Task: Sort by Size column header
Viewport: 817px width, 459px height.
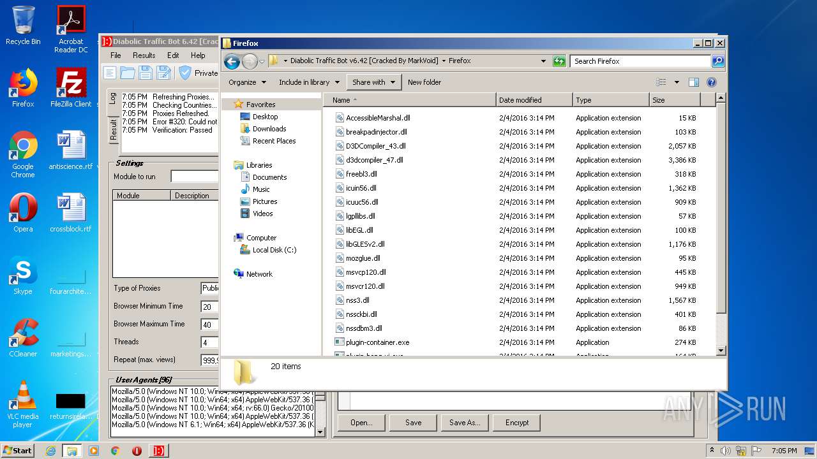Action: pos(675,100)
